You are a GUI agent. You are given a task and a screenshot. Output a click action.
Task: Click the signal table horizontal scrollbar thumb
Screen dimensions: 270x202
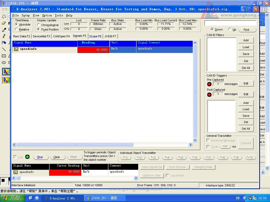point(75,144)
